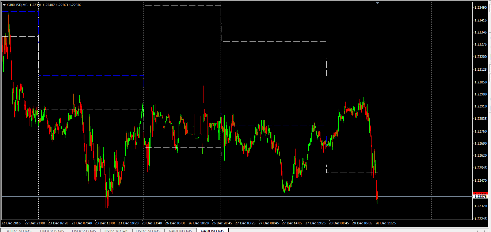Viewport: 491px width, 232px height.
Task: Click the 1.22910 price axis value
Action: [x=480, y=106]
